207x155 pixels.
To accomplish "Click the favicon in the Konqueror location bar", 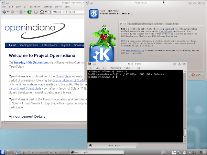I will click(50, 12).
